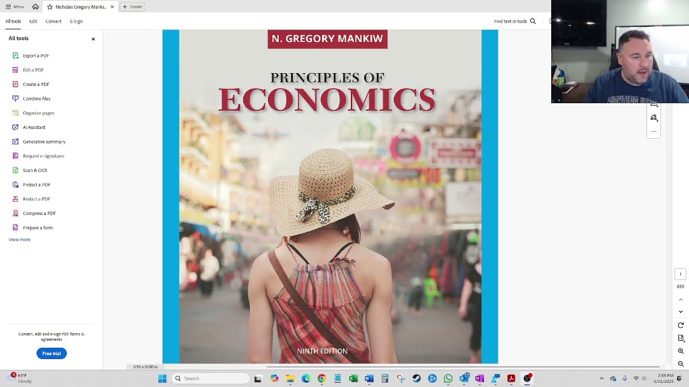Open the Windows Start menu

pyautogui.click(x=162, y=378)
